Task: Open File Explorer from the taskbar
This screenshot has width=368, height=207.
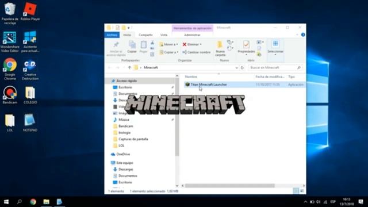Action: coord(46,202)
